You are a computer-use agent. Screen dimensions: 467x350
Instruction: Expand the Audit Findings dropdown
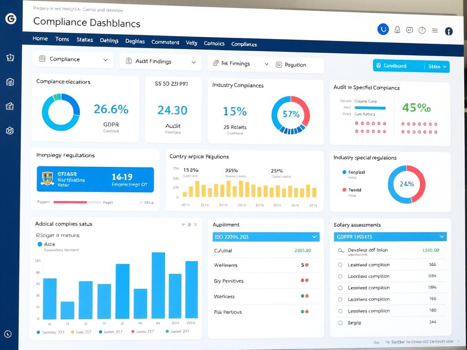160,62
